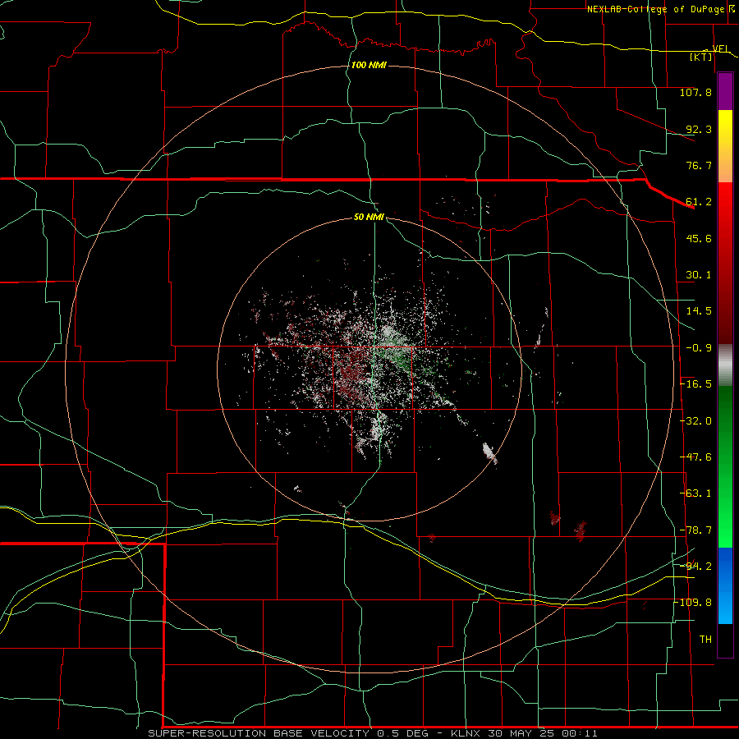Pick the purple segment of the color bar
Screen dimensions: 739x739
pyautogui.click(x=725, y=91)
